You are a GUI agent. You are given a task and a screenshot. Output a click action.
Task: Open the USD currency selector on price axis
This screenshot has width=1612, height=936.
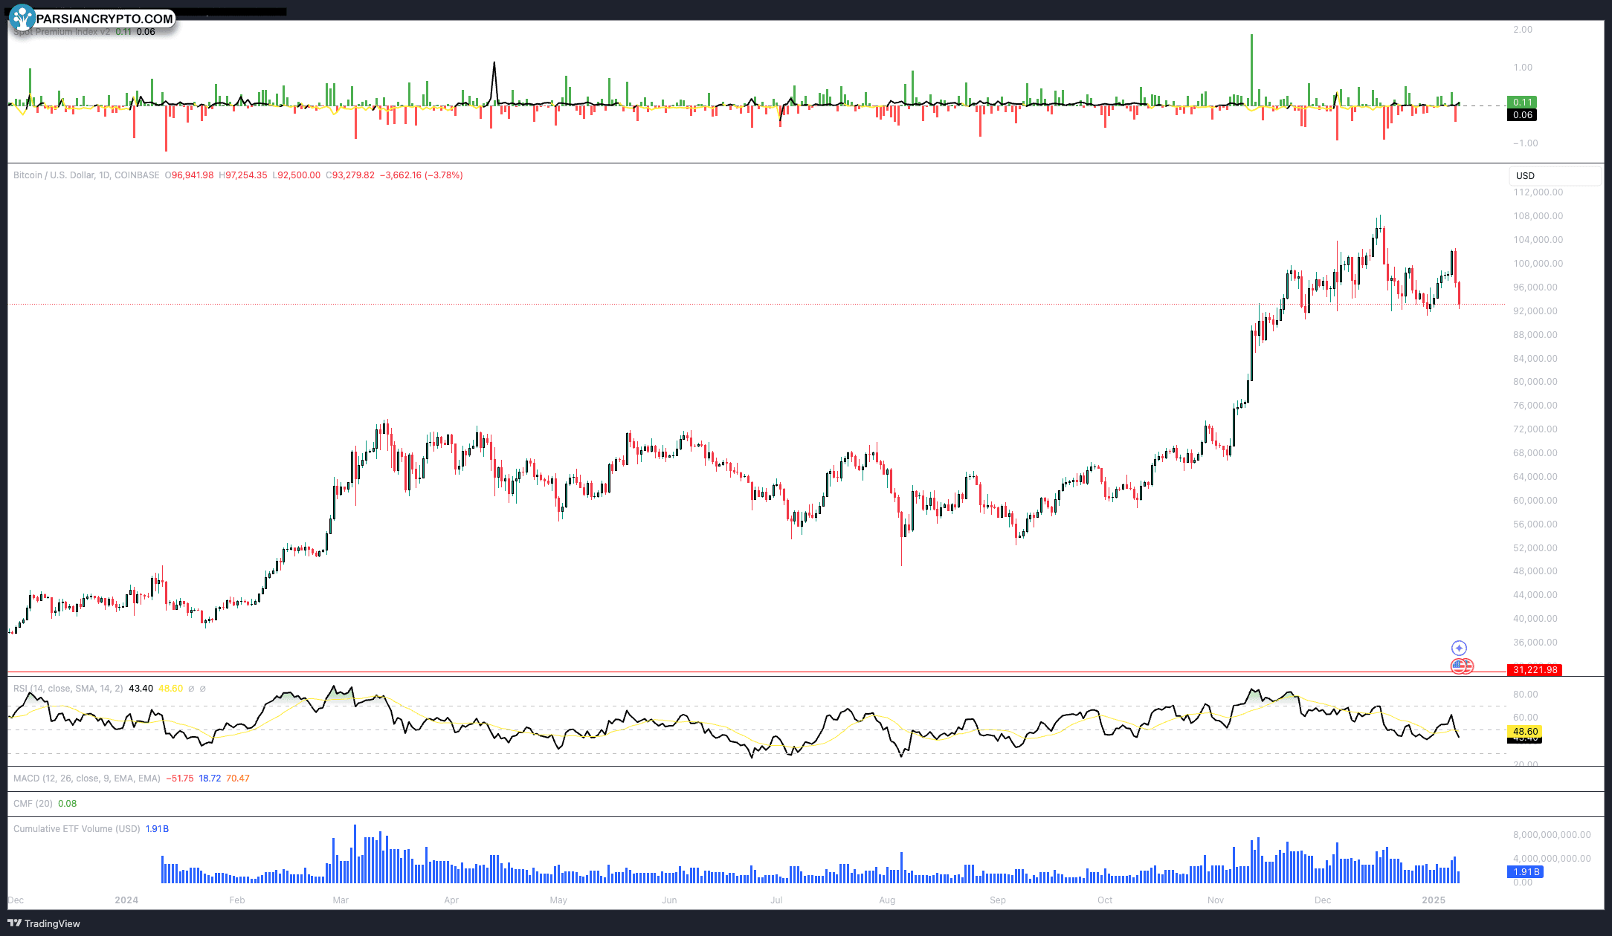pyautogui.click(x=1555, y=176)
